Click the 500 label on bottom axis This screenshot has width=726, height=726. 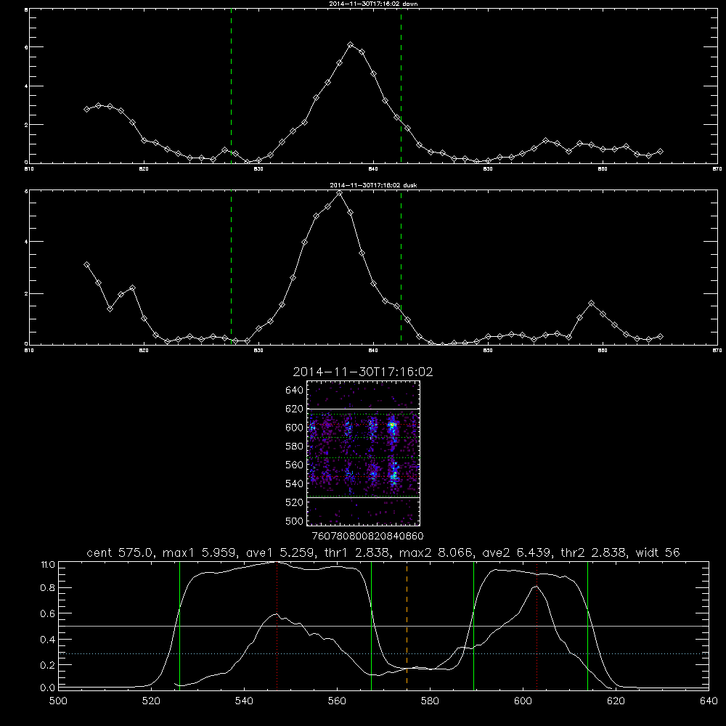tap(58, 701)
